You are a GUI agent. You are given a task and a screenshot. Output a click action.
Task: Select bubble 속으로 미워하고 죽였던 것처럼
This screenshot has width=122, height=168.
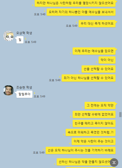(x=91, y=133)
